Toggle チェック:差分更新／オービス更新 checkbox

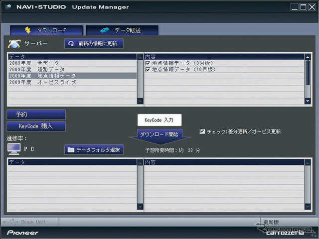pyautogui.click(x=202, y=131)
